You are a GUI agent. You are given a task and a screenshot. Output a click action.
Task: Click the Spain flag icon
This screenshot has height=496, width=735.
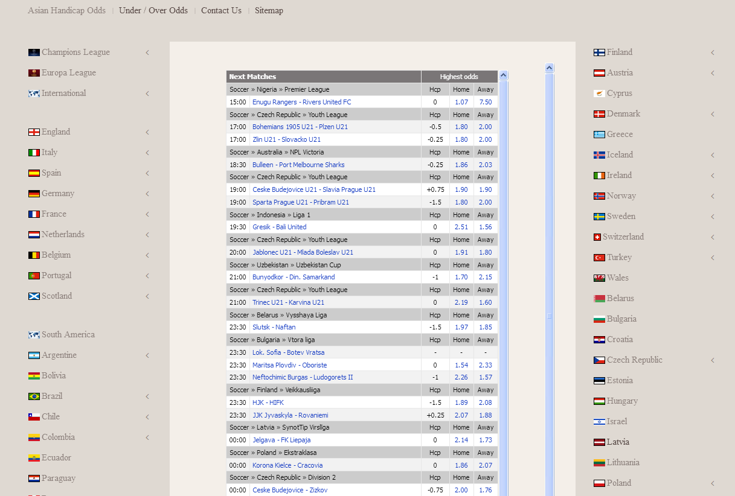(34, 173)
